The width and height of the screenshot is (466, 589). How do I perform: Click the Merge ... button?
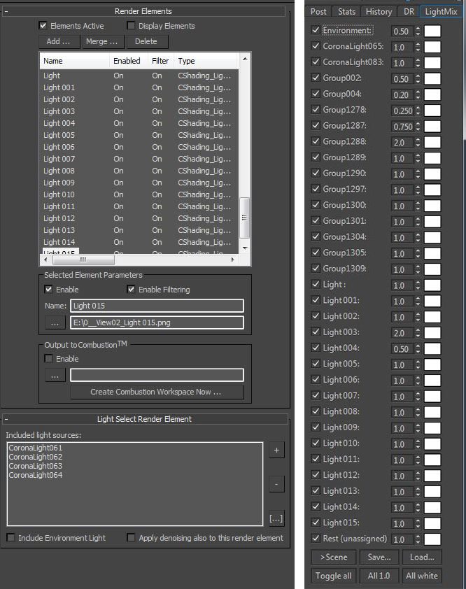click(x=102, y=41)
